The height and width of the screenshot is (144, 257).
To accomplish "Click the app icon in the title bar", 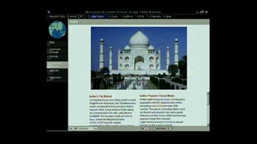I will 49,12.
